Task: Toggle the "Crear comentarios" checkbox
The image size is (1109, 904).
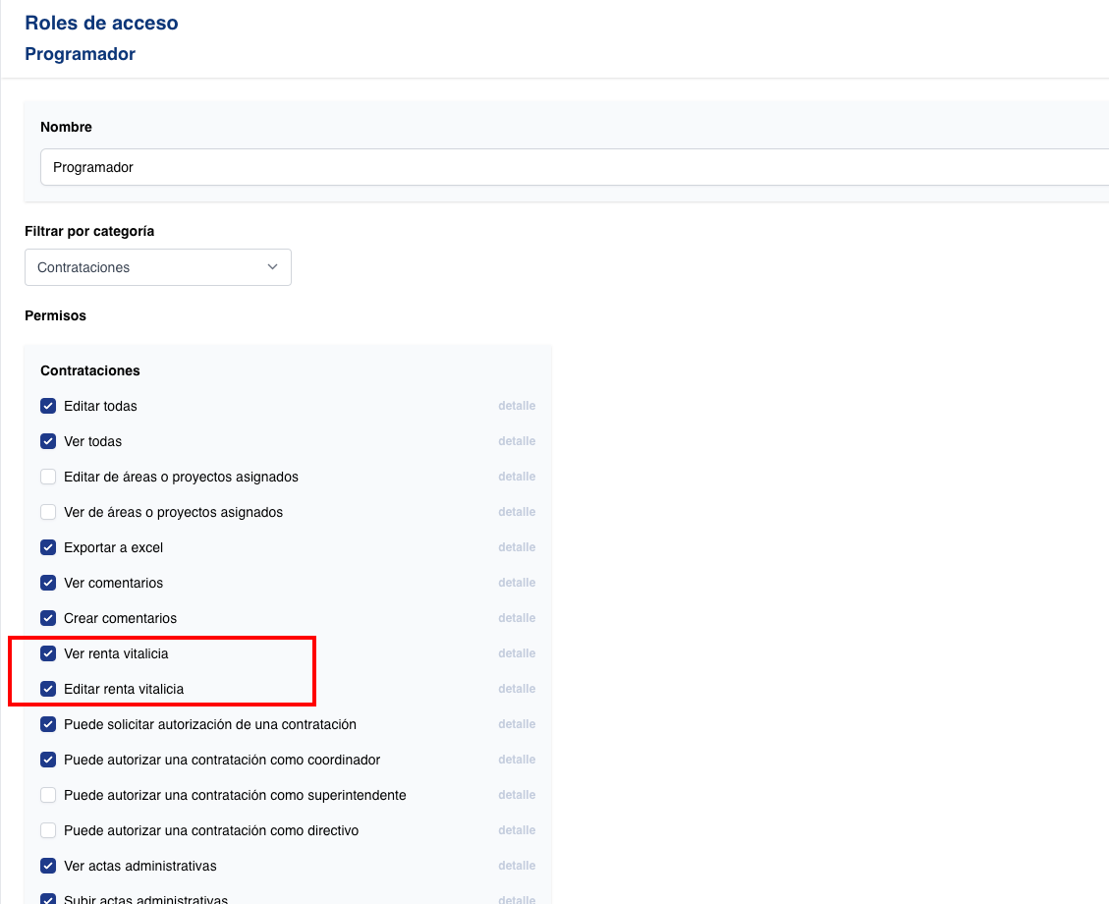Action: (x=48, y=618)
